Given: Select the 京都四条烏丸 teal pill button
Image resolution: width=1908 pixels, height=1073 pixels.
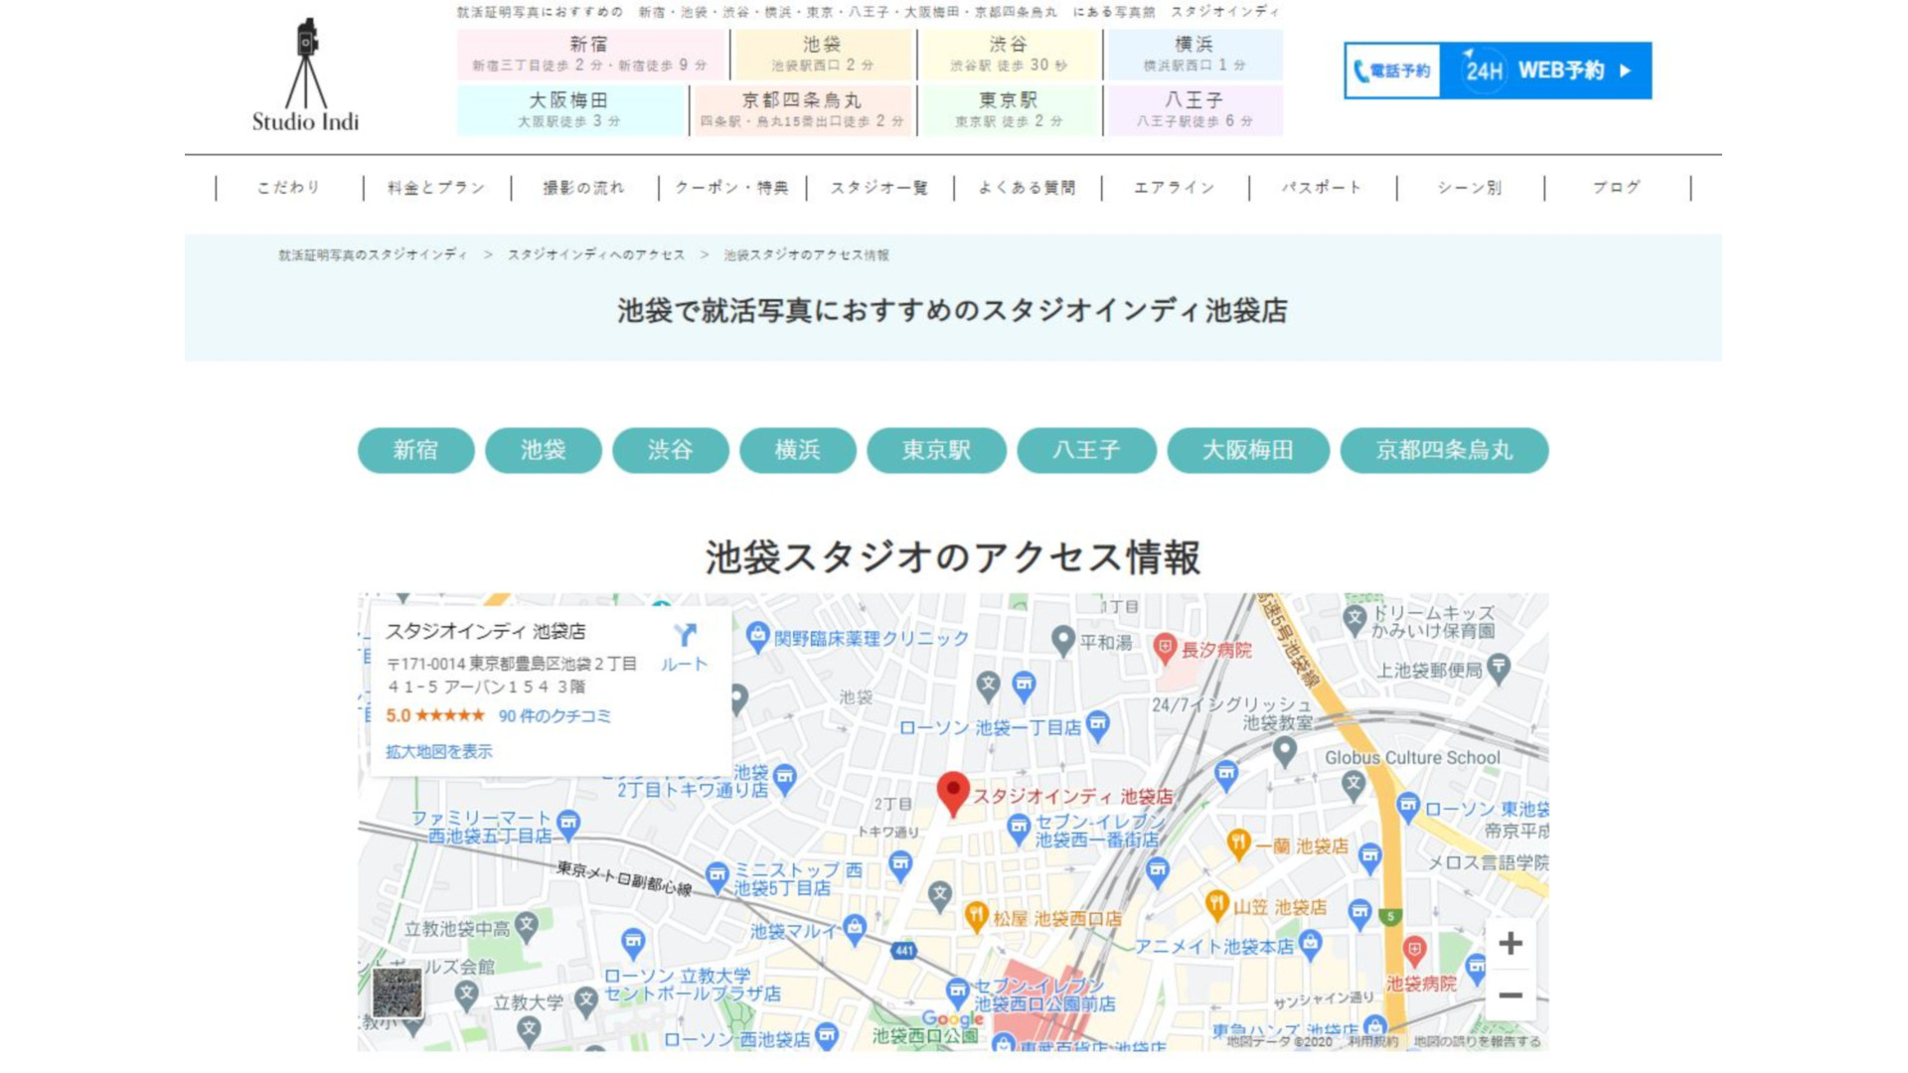Looking at the screenshot, I should (1443, 450).
